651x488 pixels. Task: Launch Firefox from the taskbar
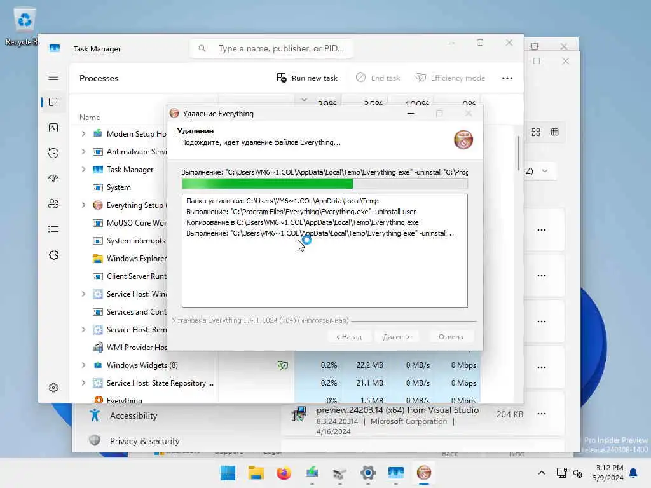[284, 473]
